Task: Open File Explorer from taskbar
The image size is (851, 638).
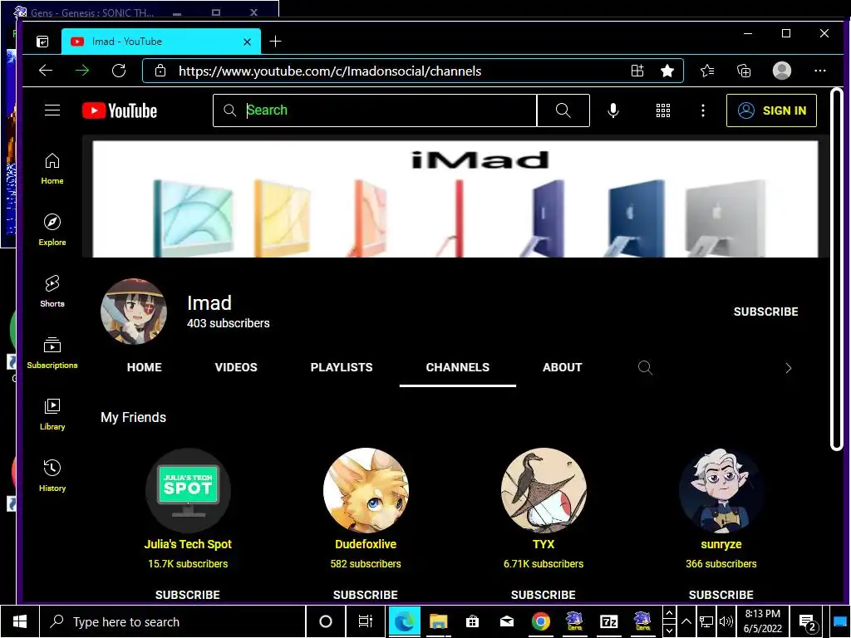Action: pyautogui.click(x=438, y=621)
